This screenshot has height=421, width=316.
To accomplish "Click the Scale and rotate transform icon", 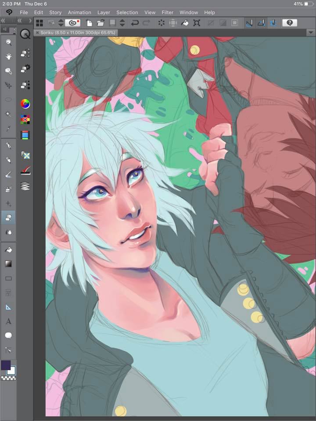I will [197, 23].
